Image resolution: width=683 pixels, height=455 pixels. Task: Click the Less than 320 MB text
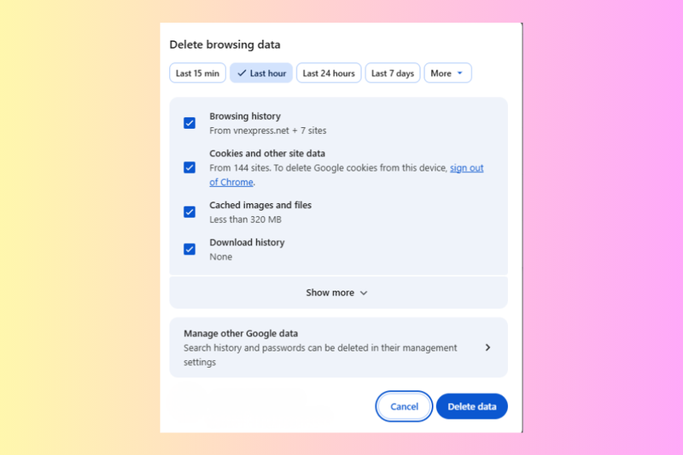245,219
